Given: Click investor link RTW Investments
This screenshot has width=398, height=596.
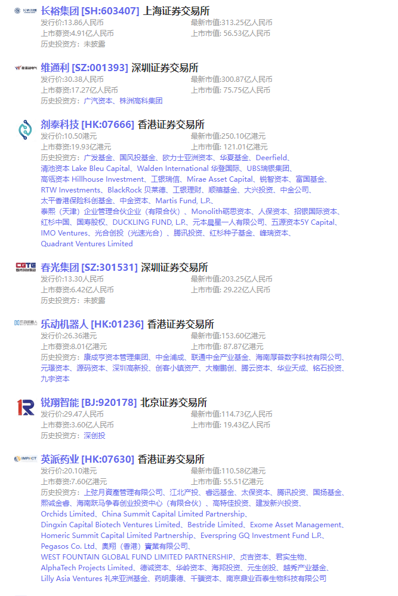Looking at the screenshot, I should click(x=70, y=190).
